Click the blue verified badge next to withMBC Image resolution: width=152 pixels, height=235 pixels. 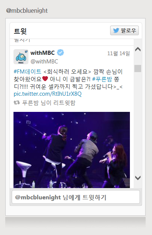[60, 53]
